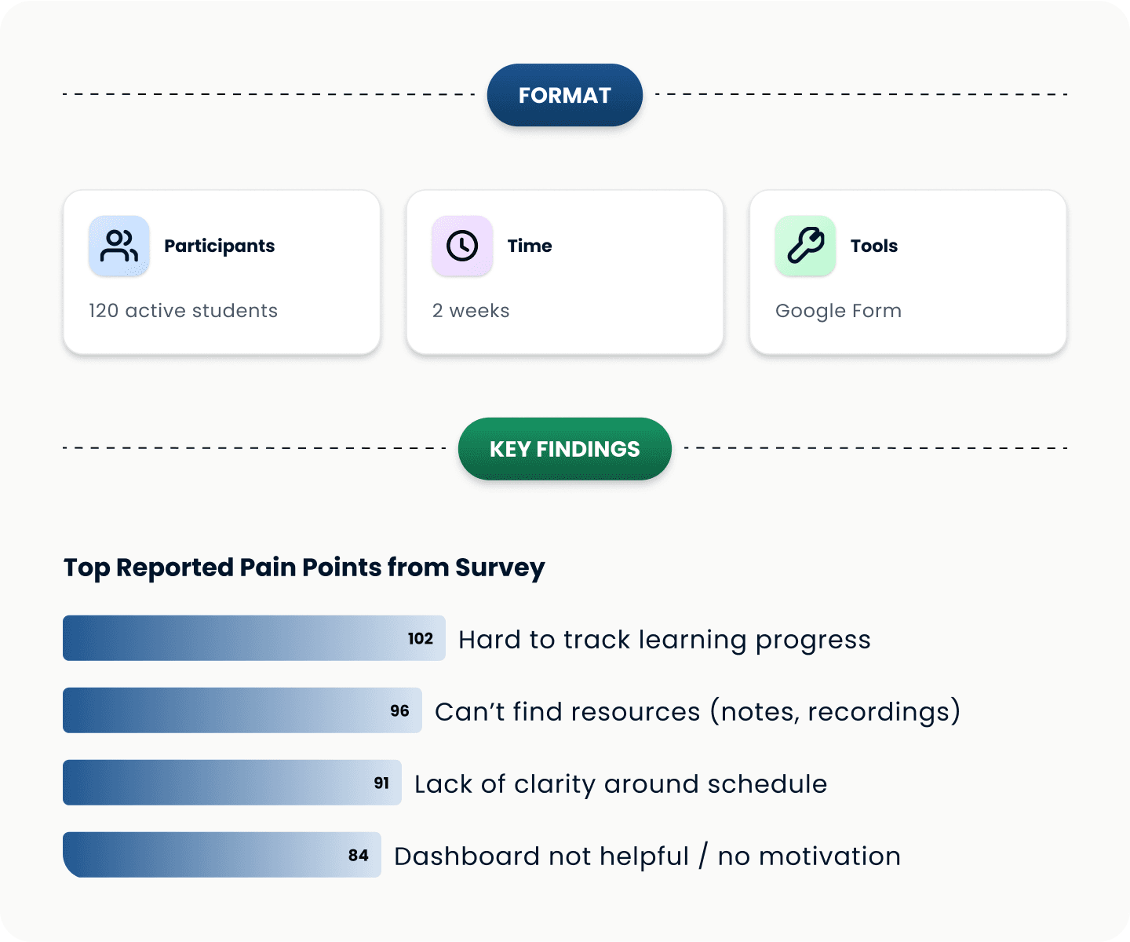Select the Tools card heading

click(x=873, y=246)
